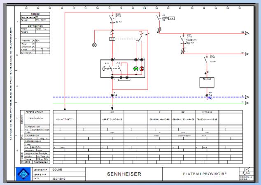This screenshot has height=185, width=261.
Task: Click the folio switch symbol above F_001
Action: (246, 170)
